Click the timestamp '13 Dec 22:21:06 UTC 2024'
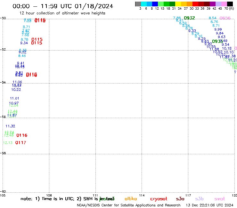Viewport: 237px width, 208px height. pos(209,205)
